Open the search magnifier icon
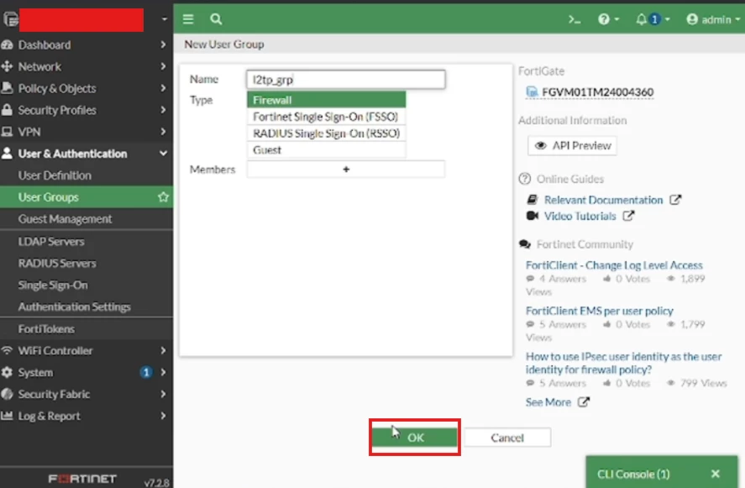The image size is (745, 488). point(216,19)
